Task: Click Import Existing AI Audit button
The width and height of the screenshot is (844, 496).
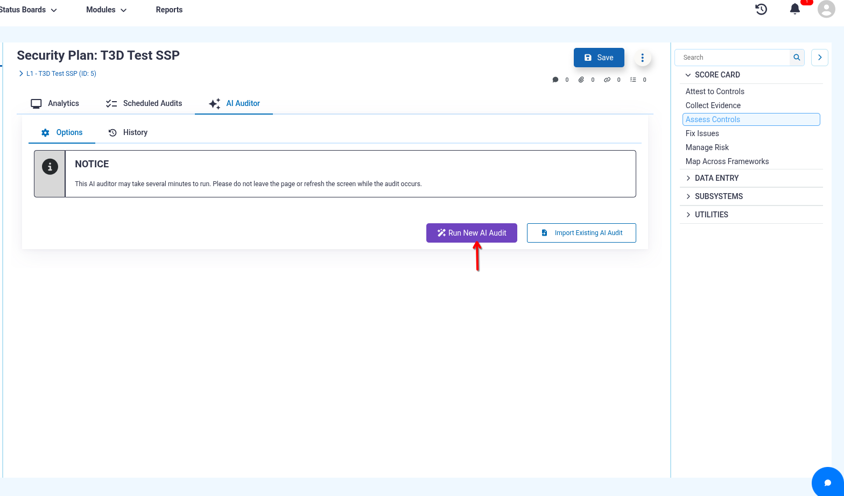Action: click(581, 233)
